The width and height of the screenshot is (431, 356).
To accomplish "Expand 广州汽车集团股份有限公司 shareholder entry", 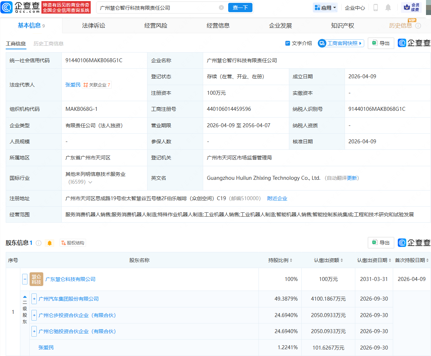I will coord(34,299).
